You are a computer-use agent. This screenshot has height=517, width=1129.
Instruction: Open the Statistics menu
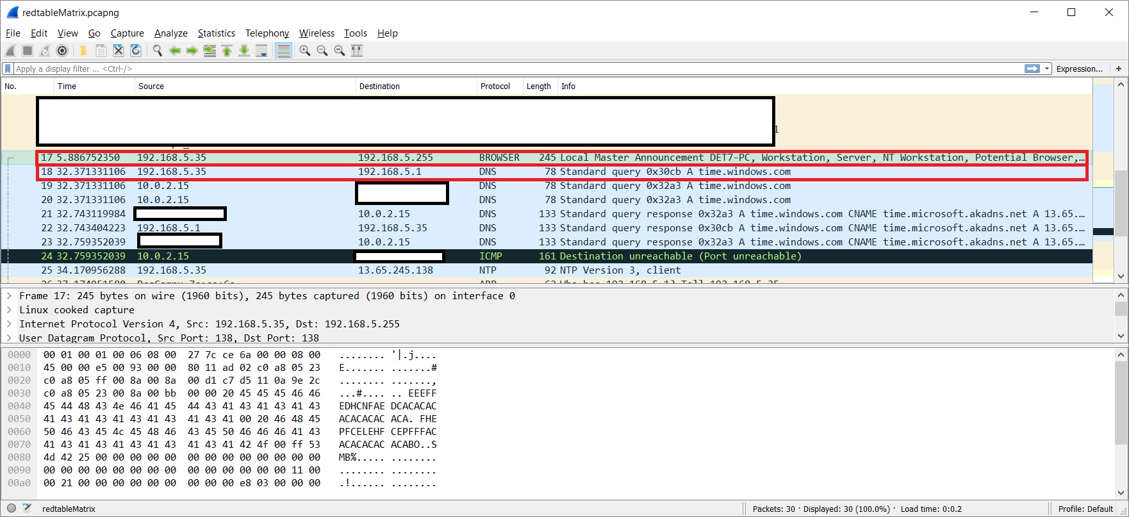[x=217, y=33]
